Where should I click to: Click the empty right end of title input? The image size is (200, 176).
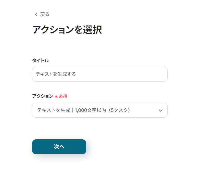(x=152, y=74)
